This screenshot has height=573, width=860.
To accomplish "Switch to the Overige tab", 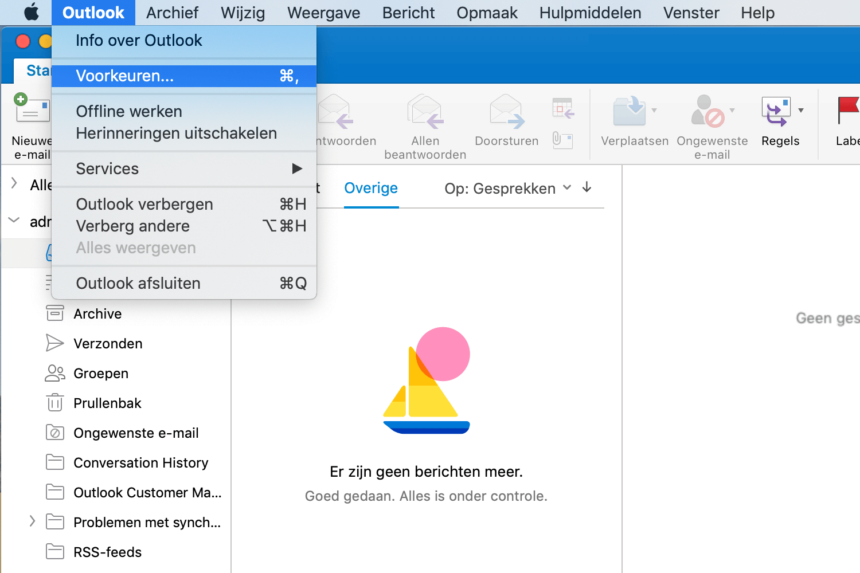I will 371,188.
